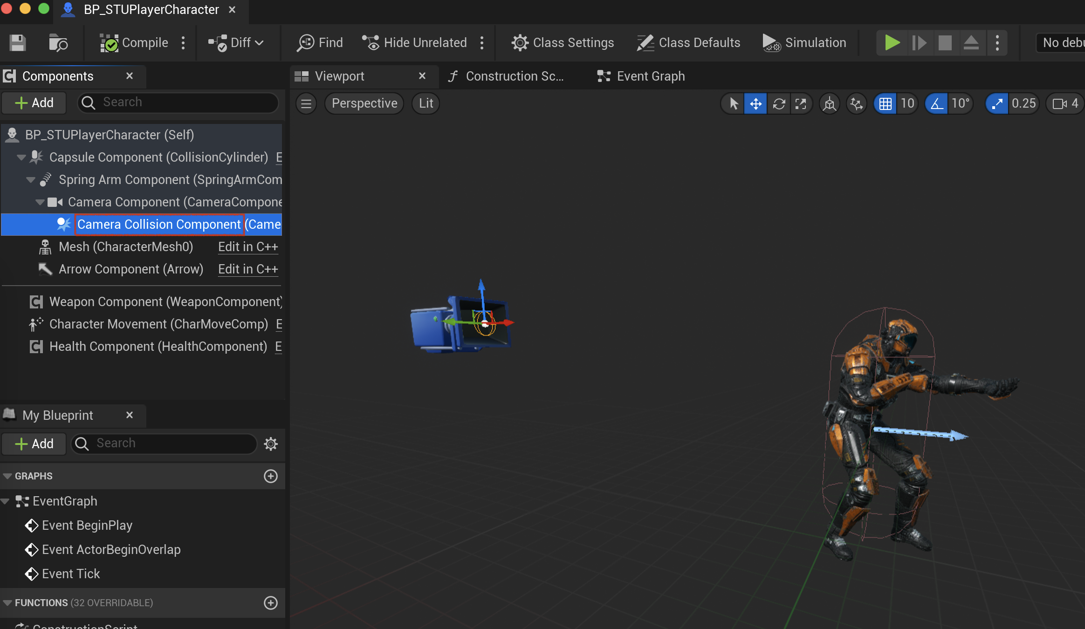Activate the Scale tool
The height and width of the screenshot is (629, 1085).
(801, 103)
